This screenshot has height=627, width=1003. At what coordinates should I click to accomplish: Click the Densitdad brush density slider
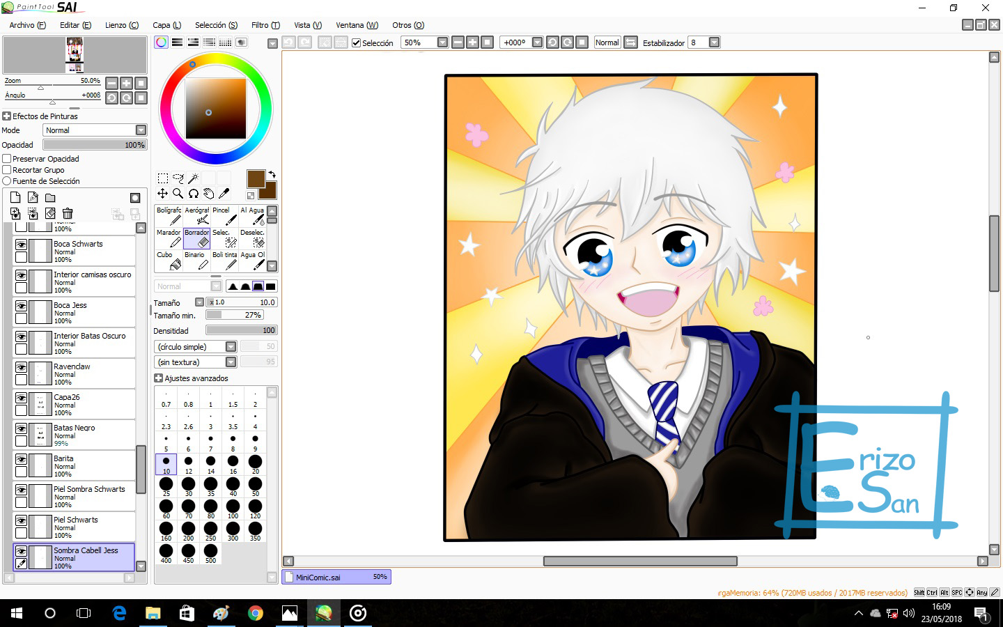(x=242, y=330)
